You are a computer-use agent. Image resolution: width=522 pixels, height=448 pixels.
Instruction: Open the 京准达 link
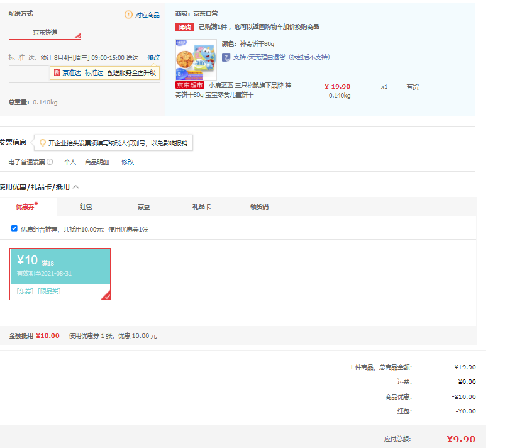point(72,72)
